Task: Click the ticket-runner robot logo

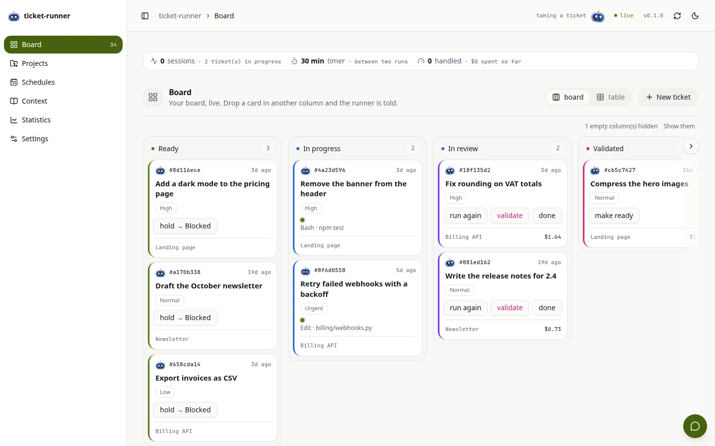Action: 14,16
